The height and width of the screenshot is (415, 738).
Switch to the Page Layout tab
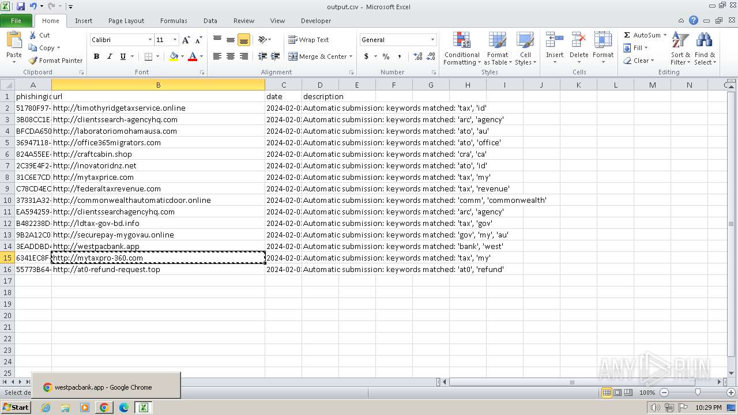click(x=126, y=21)
